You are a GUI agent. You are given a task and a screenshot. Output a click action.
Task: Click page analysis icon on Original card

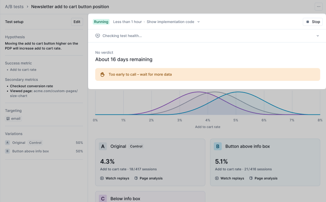[x=136, y=178]
